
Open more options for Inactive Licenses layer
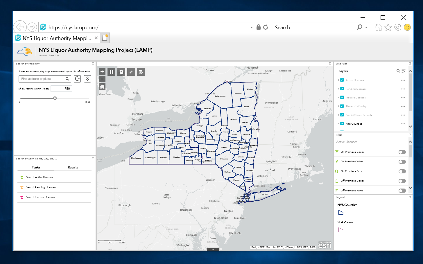click(x=403, y=98)
